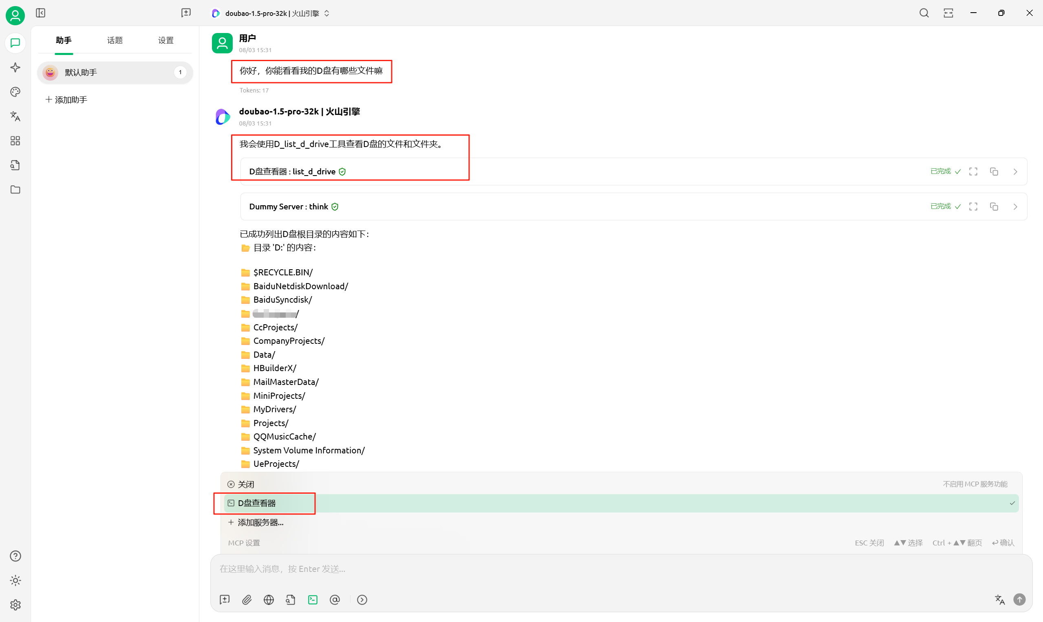This screenshot has height=622, width=1043.
Task: Search messages with magnifier icon
Action: click(924, 13)
